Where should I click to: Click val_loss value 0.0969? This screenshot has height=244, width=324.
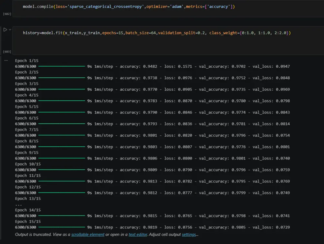tap(283, 89)
